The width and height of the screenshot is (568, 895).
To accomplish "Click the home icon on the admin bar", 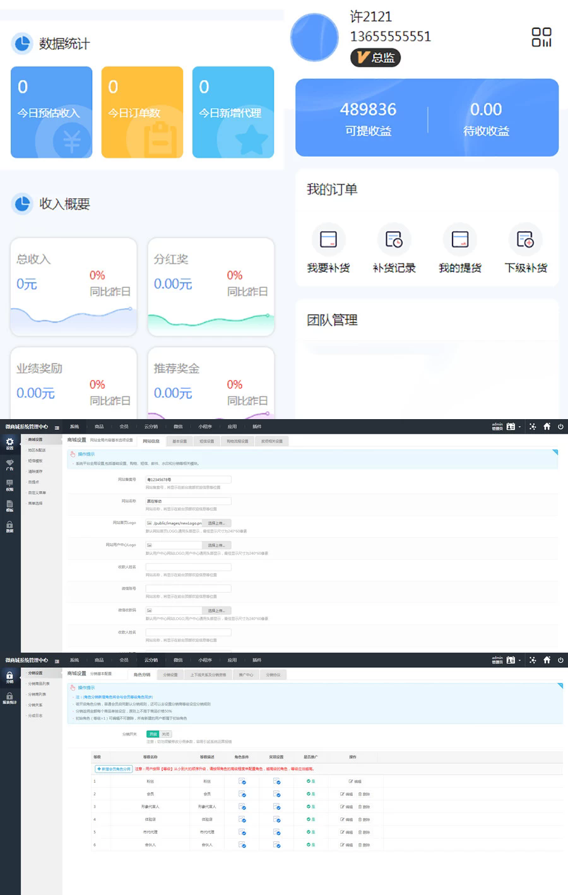I will pos(547,426).
